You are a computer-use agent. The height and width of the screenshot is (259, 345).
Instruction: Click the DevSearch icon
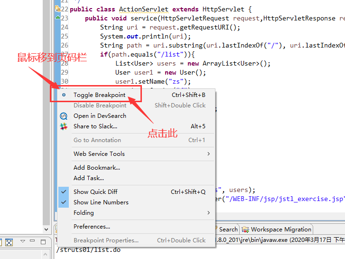pyautogui.click(x=64, y=116)
